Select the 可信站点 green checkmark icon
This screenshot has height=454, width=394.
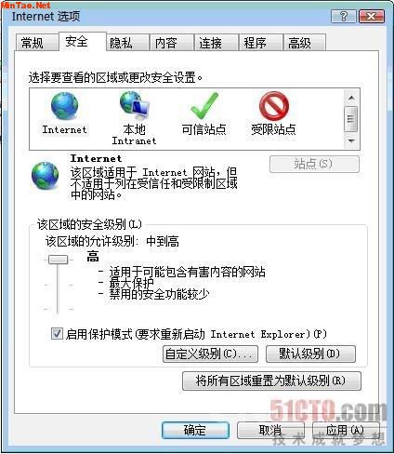click(204, 106)
